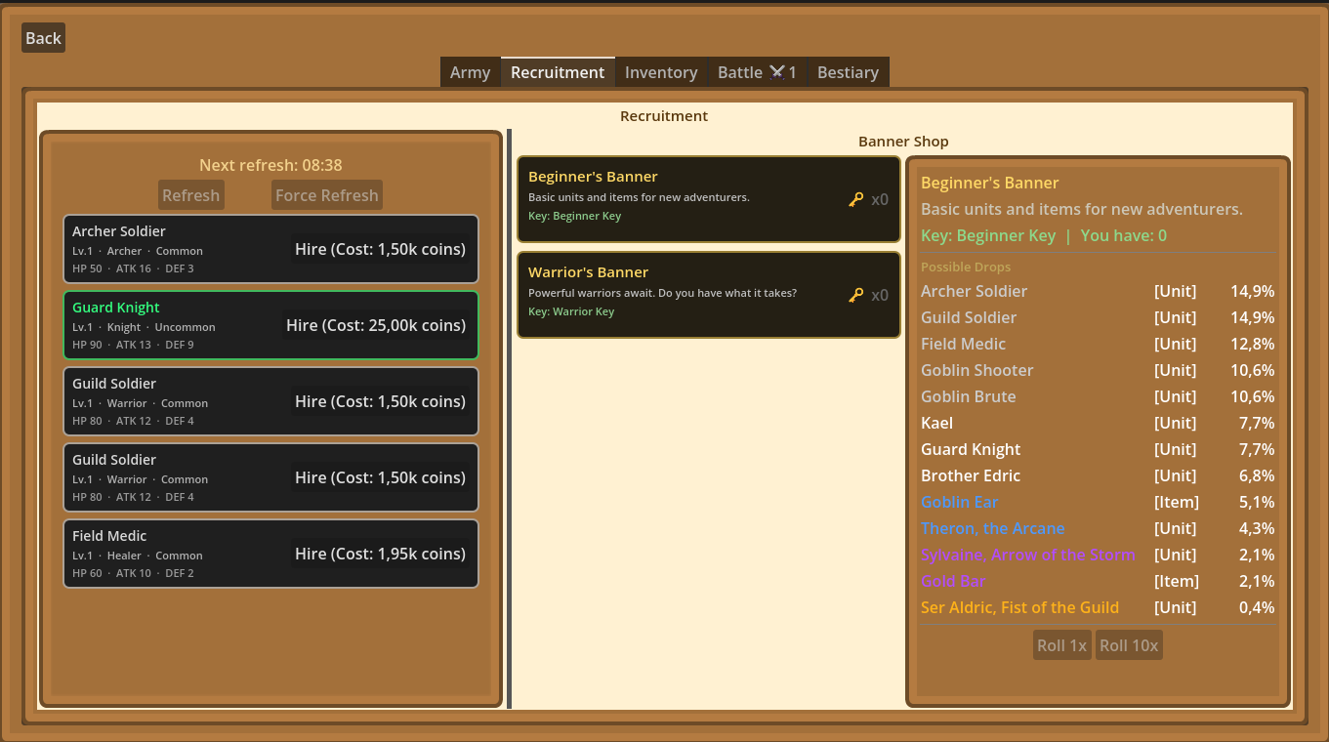Click the 'Key: Beginner Key' label in details

click(x=988, y=235)
